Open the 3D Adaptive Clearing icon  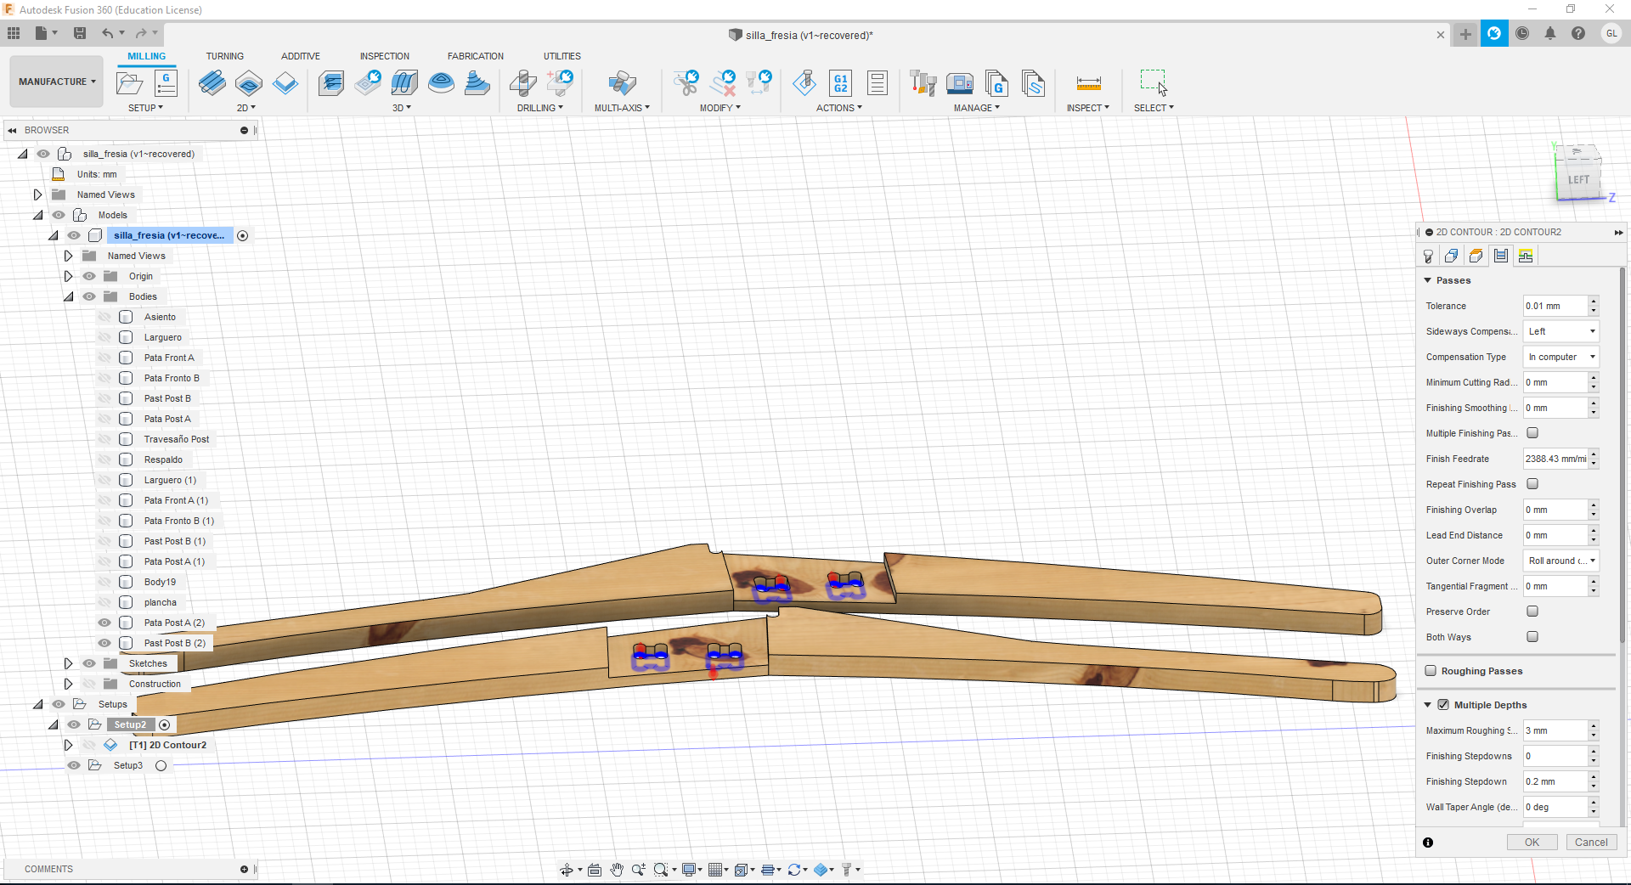pyautogui.click(x=331, y=83)
